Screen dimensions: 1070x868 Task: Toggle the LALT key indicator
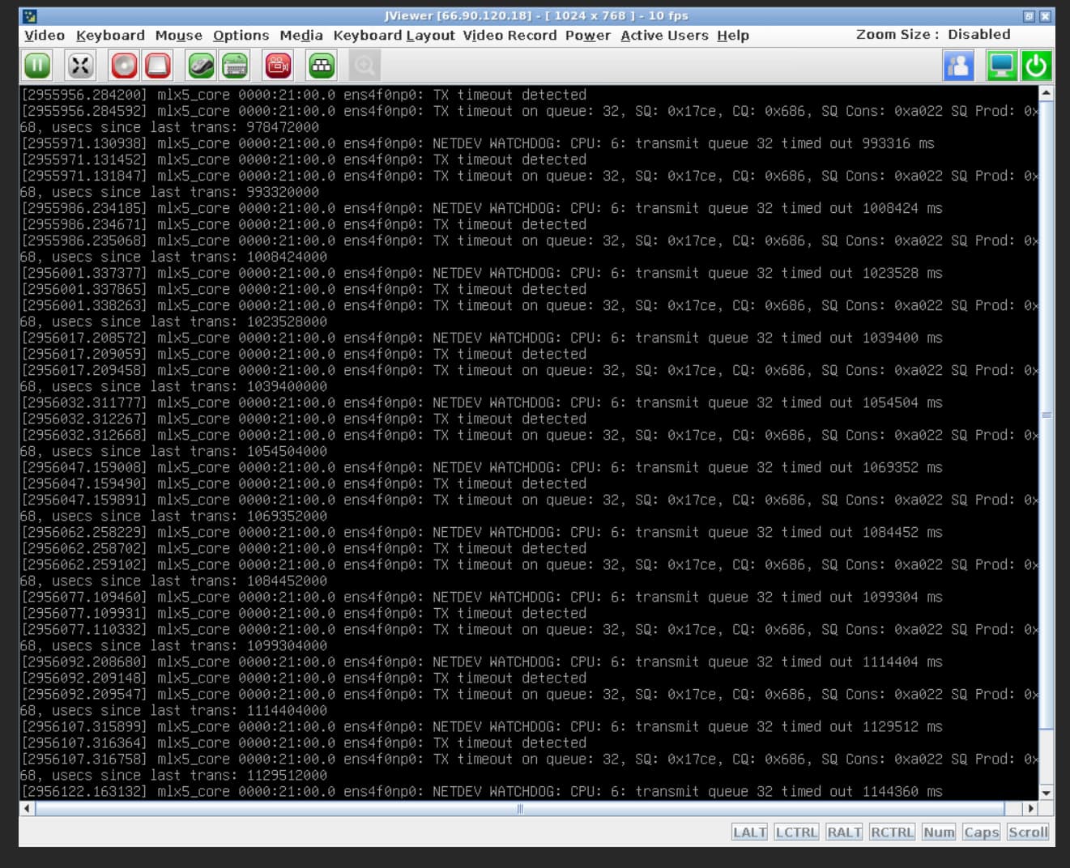pos(749,832)
